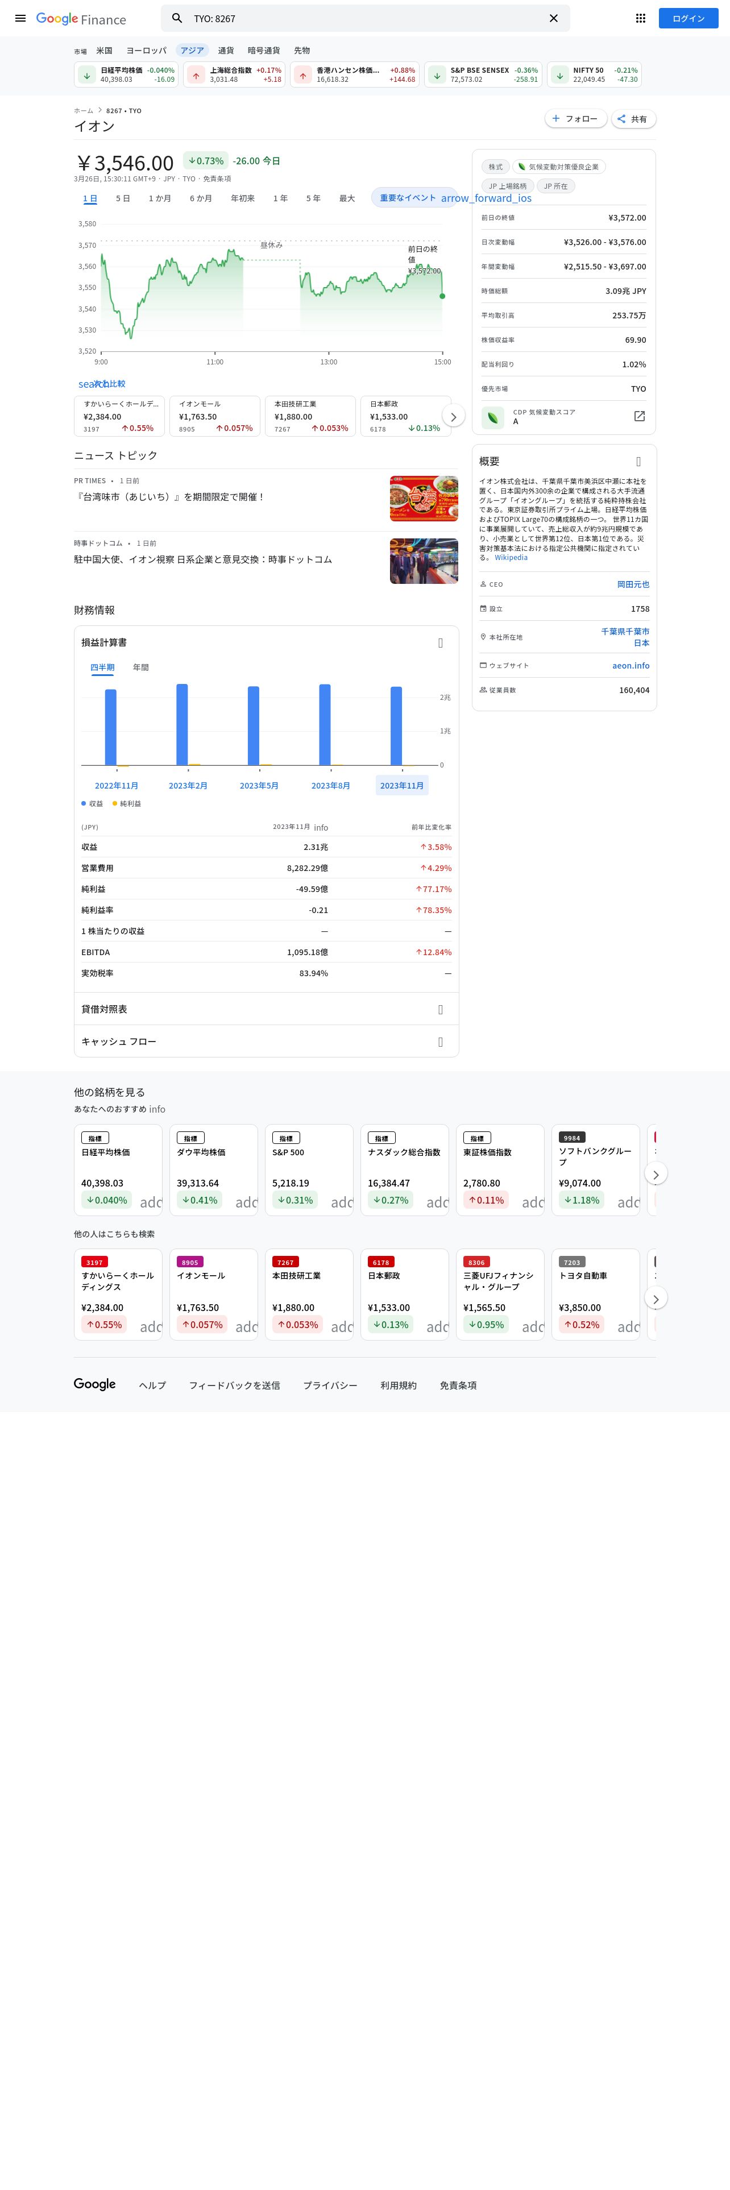Select the 2023年8月 quarter bar label
Screen dimensions: 730x2190
tap(330, 786)
